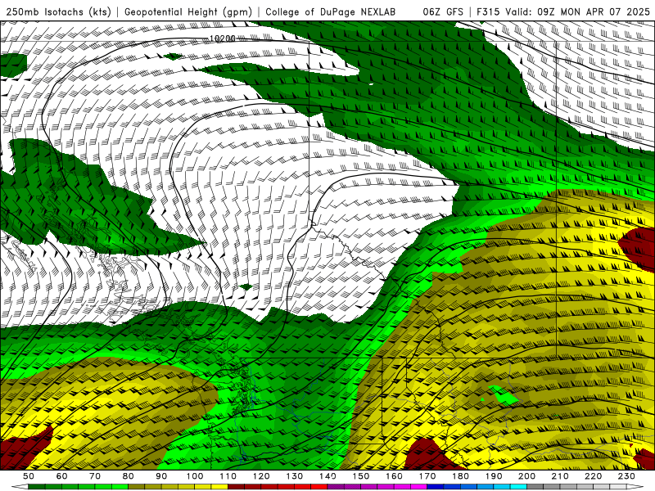Screen dimensions: 655x491
Task: Click the 70 kt legend label
Action: click(x=95, y=476)
